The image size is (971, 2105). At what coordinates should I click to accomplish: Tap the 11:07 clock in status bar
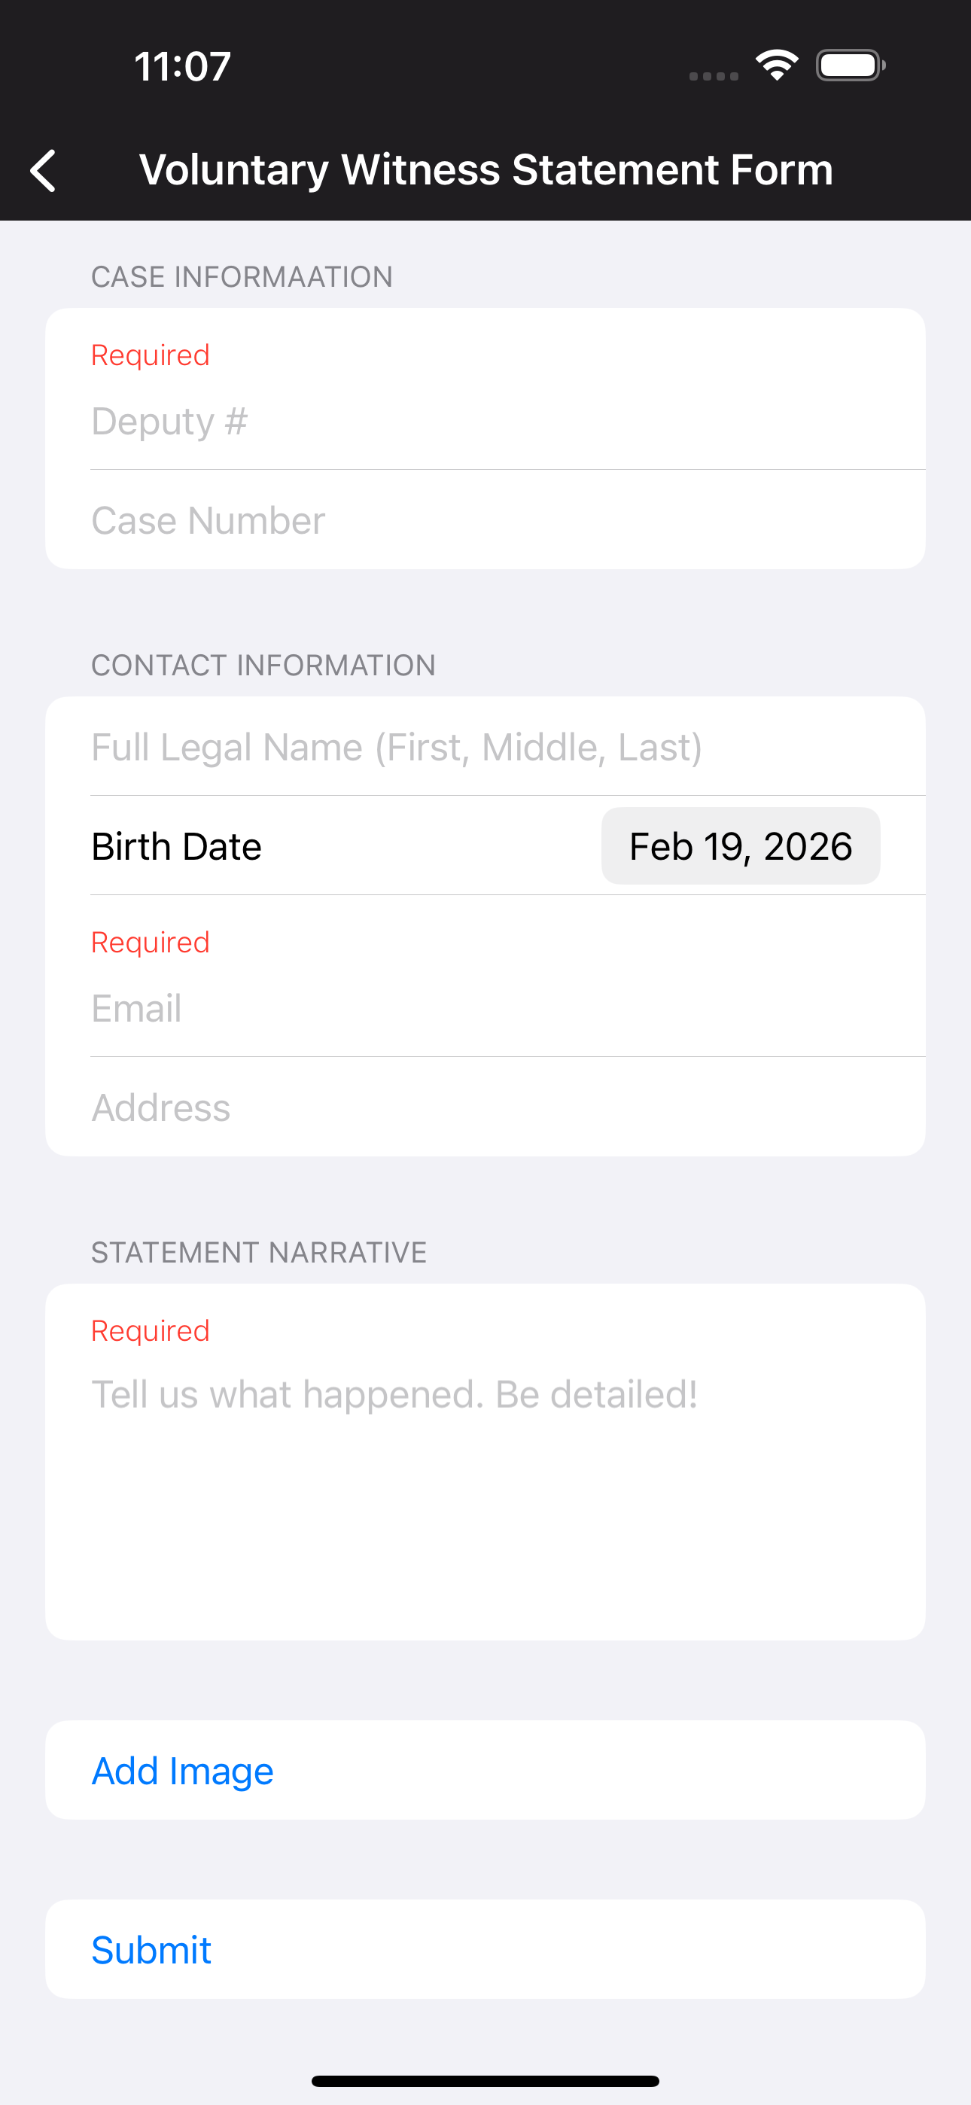point(182,66)
